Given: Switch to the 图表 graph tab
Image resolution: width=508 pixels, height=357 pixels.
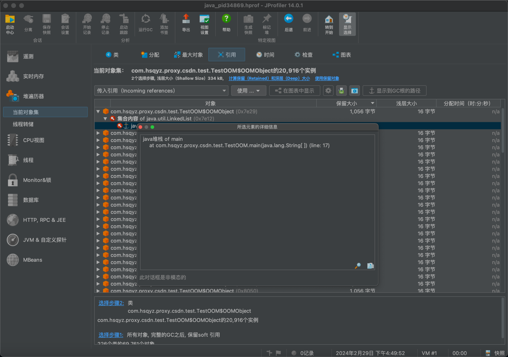Looking at the screenshot, I should (342, 55).
